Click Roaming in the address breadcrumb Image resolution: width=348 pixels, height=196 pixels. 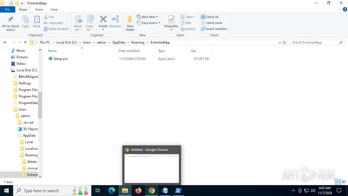click(x=138, y=42)
